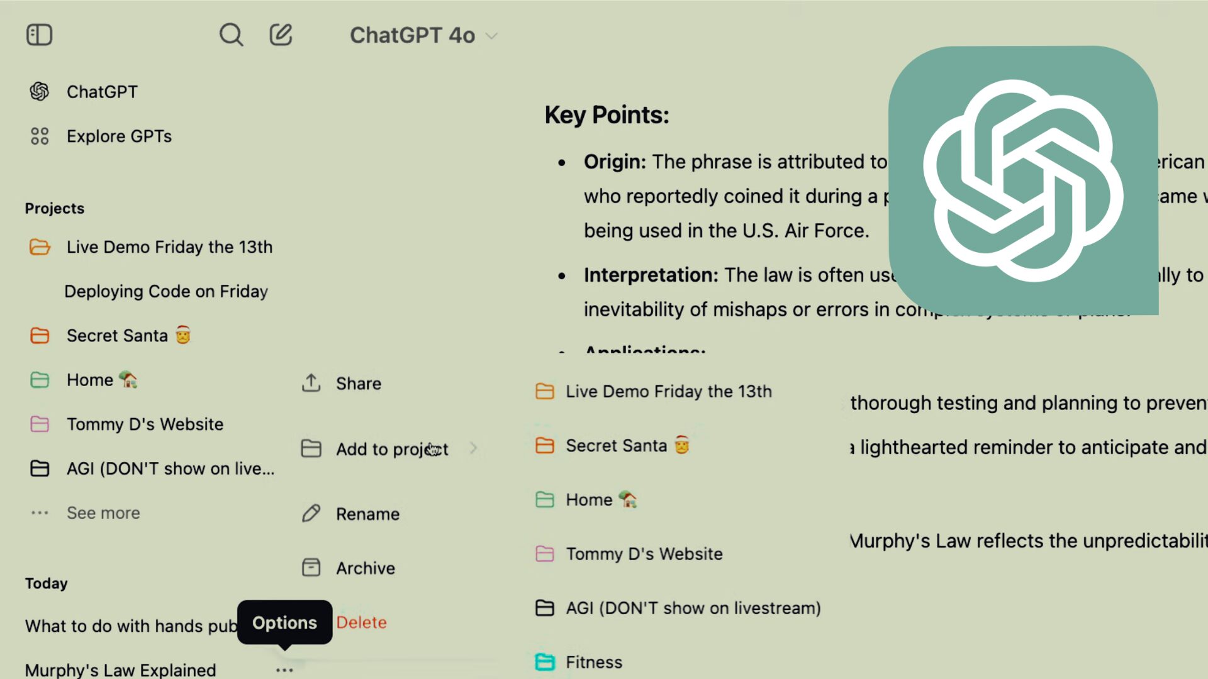Screen dimensions: 1208x679
Task: Select Rename from the options menu
Action: tap(367, 514)
